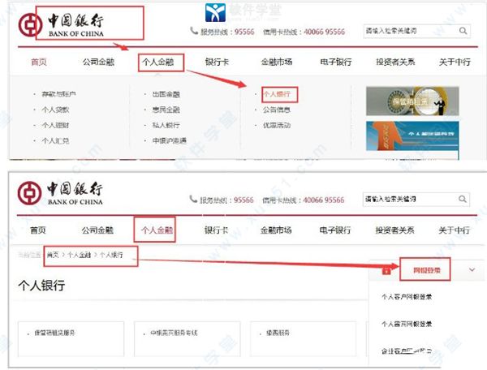Open 电子银行 in the upper navigation bar
This screenshot has width=487, height=370.
[336, 62]
